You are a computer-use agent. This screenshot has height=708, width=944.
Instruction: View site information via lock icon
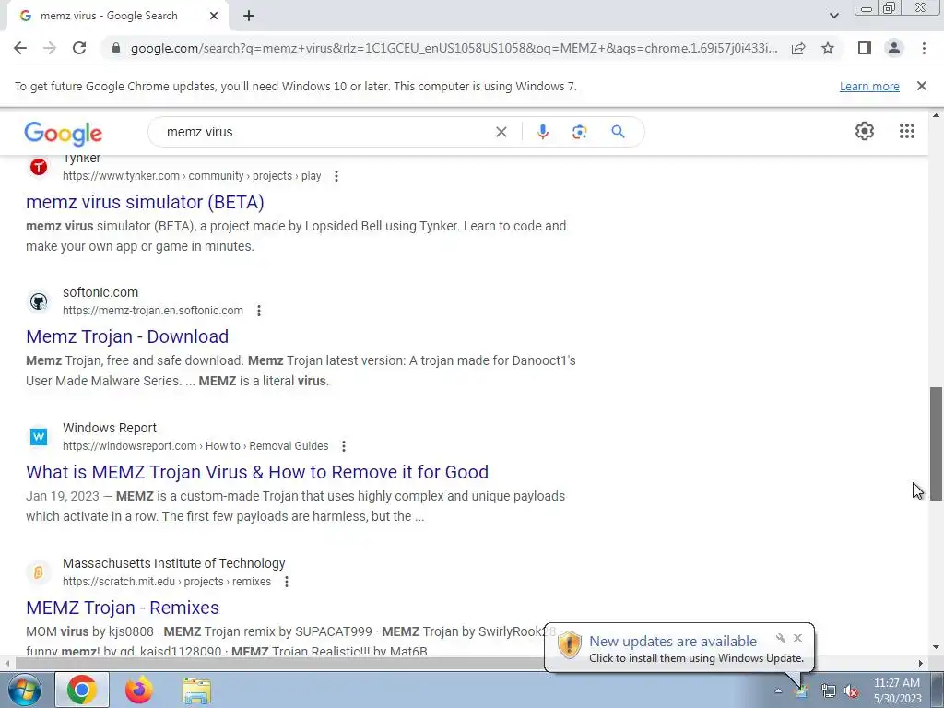click(x=116, y=48)
